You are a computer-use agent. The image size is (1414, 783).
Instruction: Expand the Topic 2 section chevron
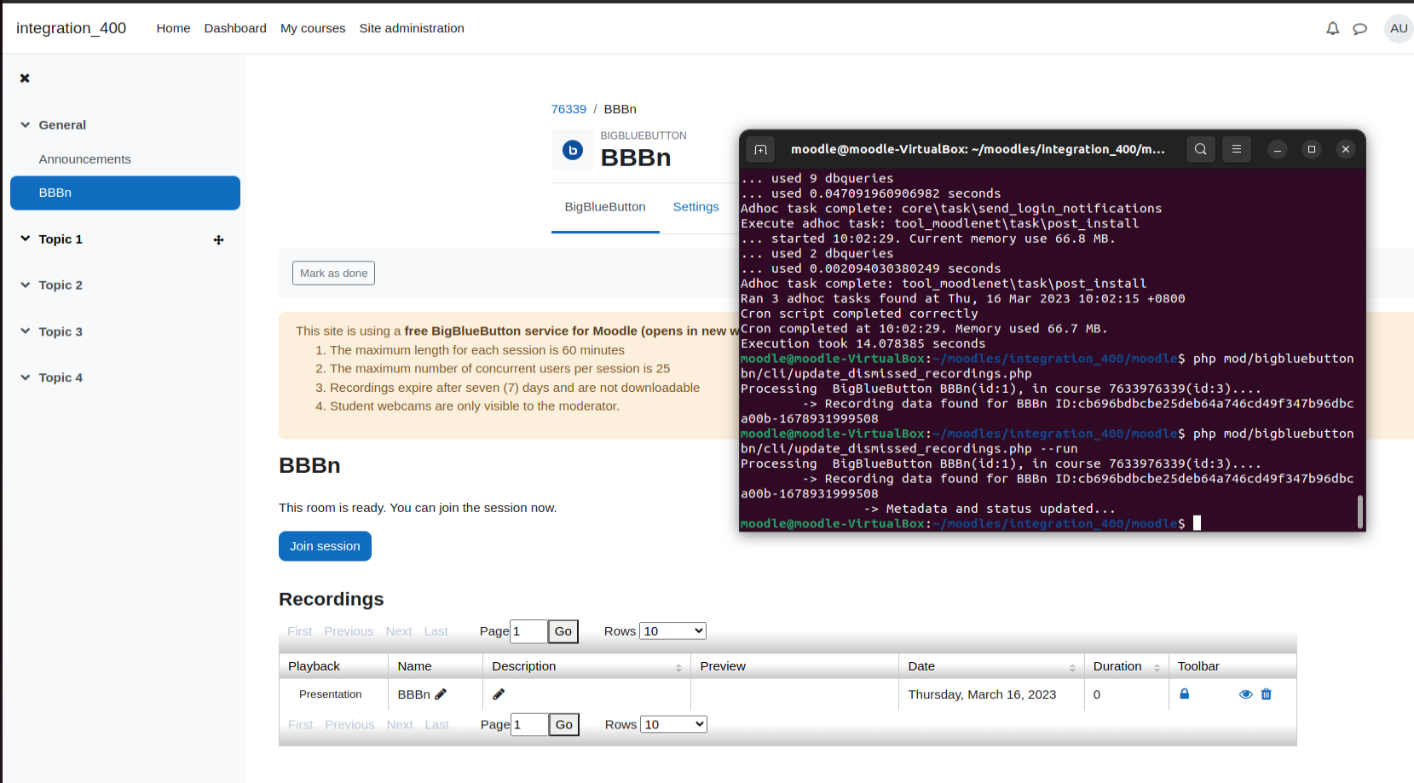click(26, 285)
